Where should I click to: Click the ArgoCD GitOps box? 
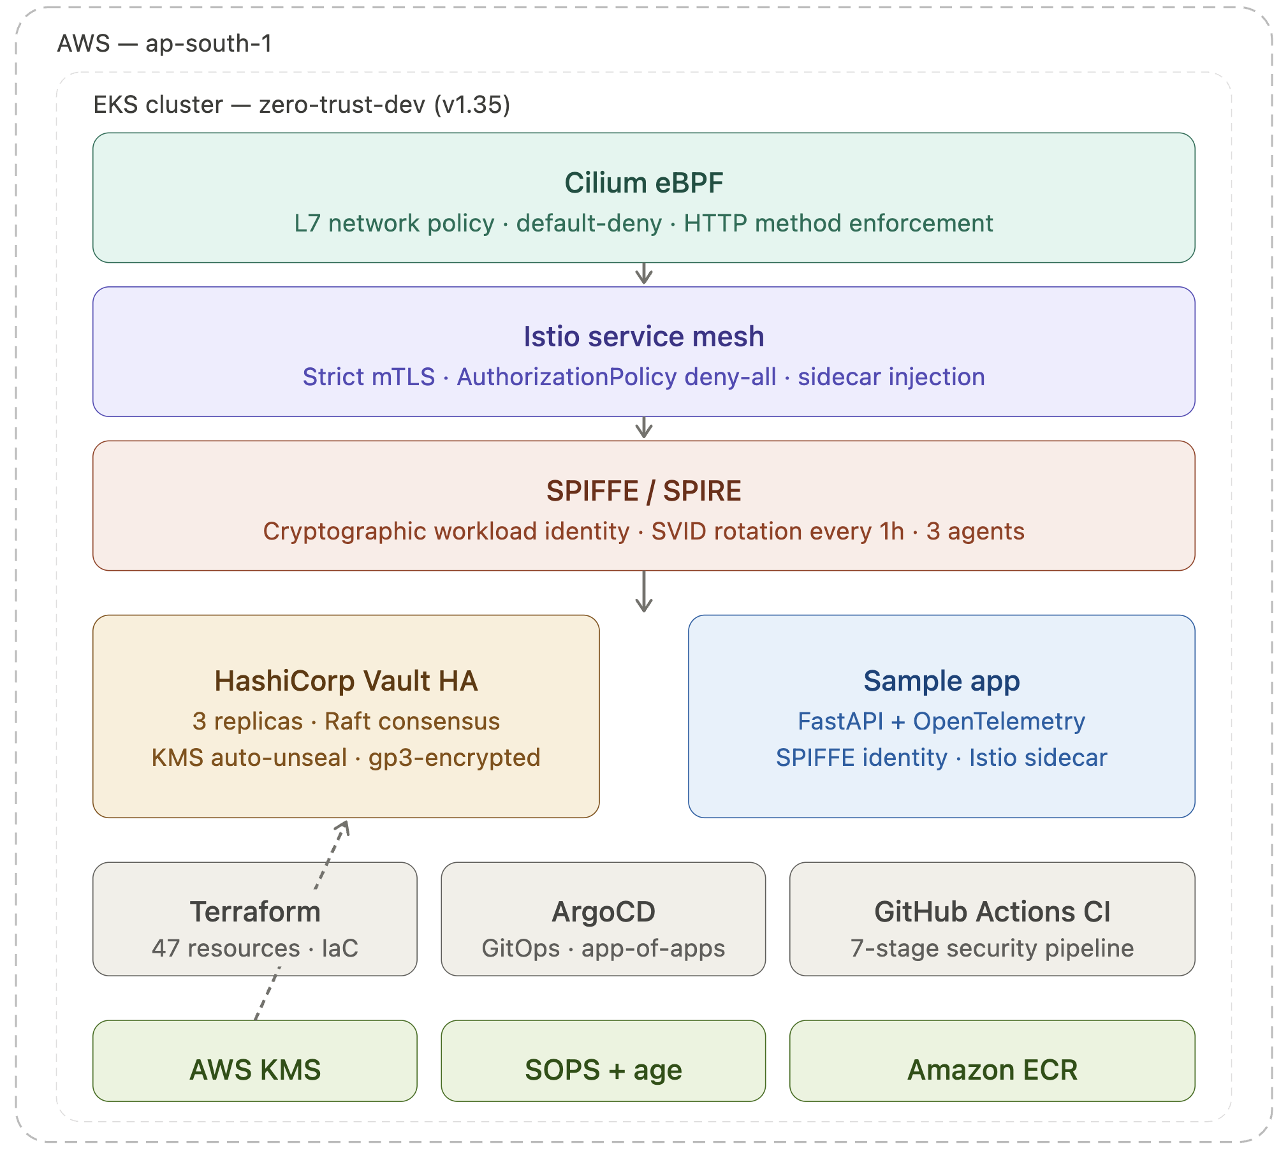click(x=603, y=918)
